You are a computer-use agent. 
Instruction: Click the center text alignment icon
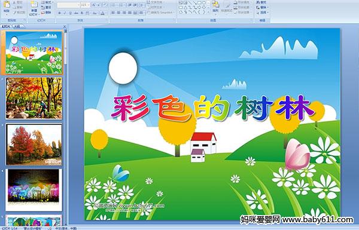pyautogui.click(x=118, y=13)
